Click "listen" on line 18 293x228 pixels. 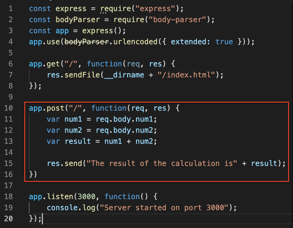click(x=60, y=197)
